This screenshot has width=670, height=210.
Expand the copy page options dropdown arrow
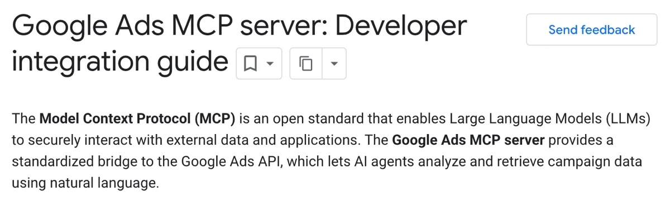coord(334,64)
